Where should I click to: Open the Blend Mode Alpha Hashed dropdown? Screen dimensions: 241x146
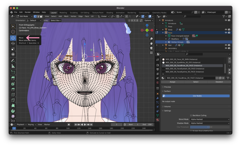[210, 119]
